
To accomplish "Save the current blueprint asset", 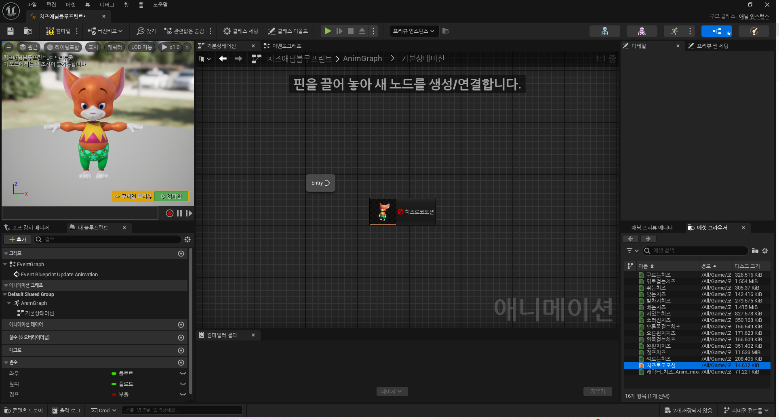I will coord(11,31).
